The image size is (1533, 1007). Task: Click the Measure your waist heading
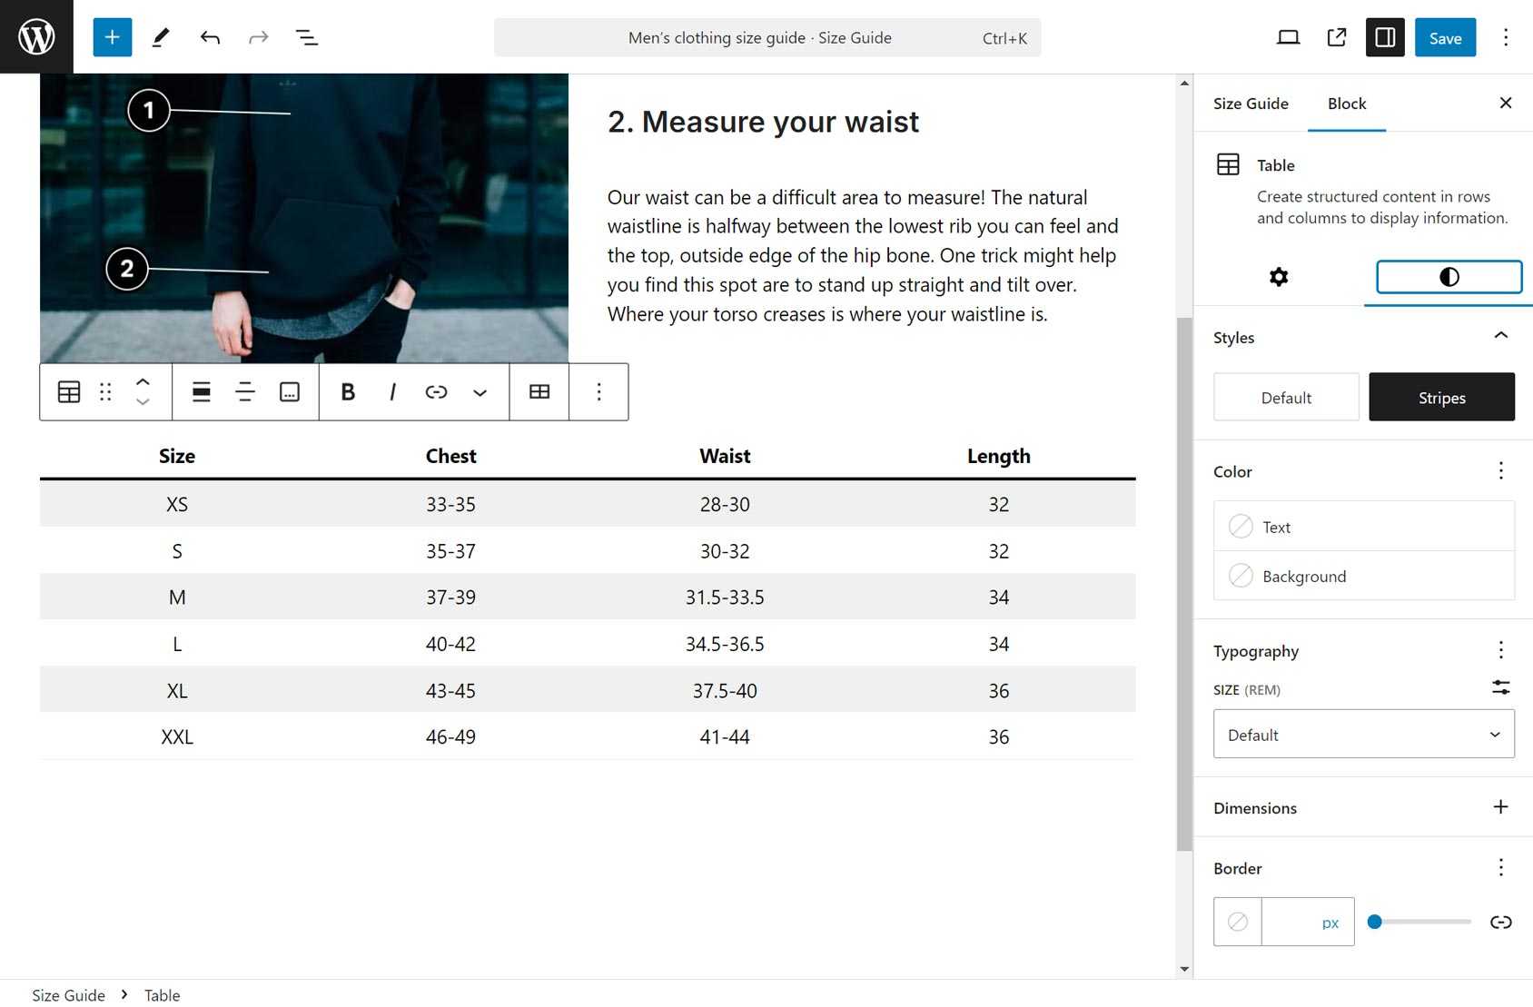coord(763,122)
